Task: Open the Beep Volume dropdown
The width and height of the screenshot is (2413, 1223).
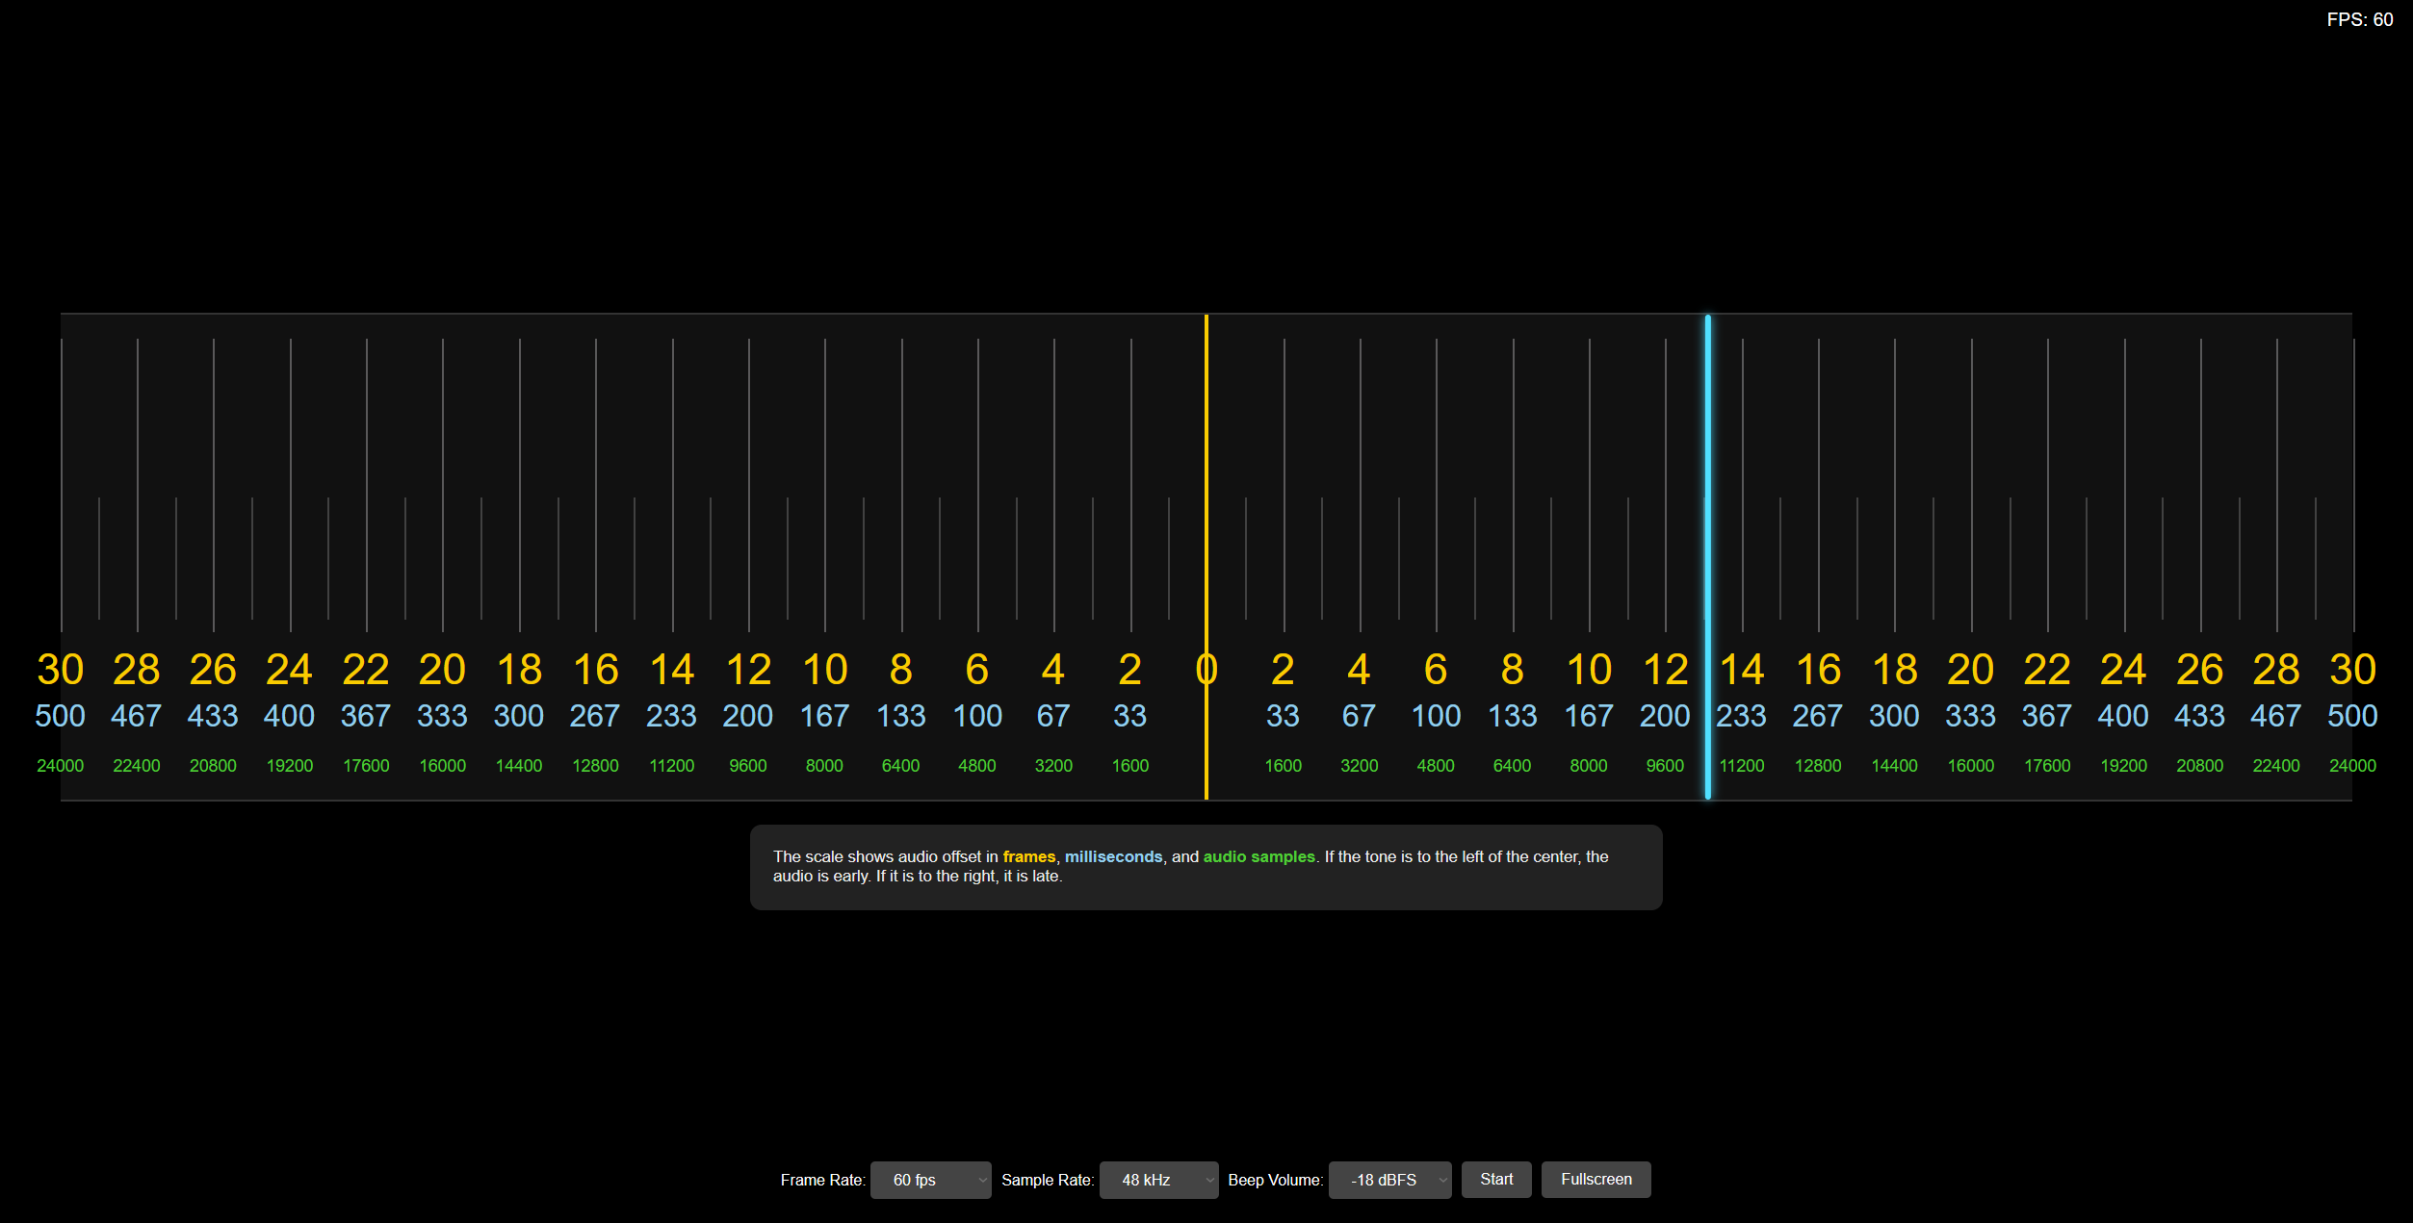Action: 1389,1180
